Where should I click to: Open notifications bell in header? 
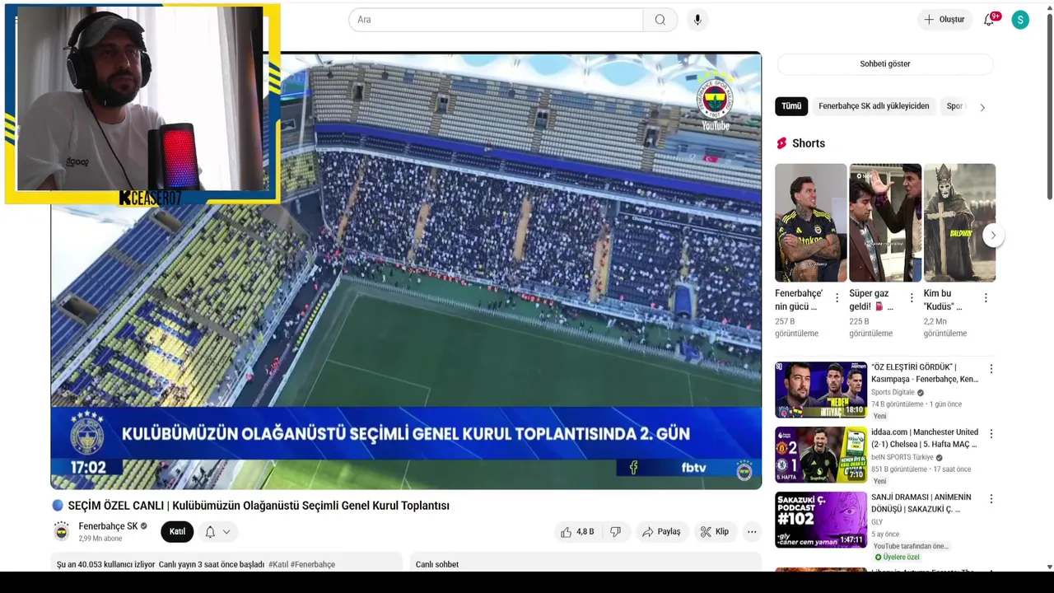(x=989, y=20)
